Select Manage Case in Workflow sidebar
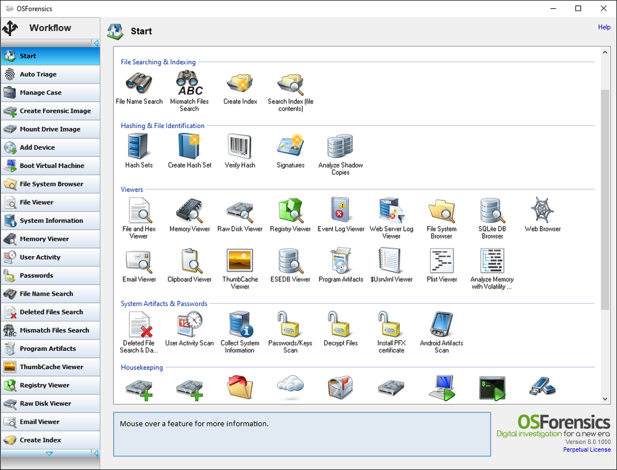Viewport: 617px width, 470px height. (x=51, y=93)
